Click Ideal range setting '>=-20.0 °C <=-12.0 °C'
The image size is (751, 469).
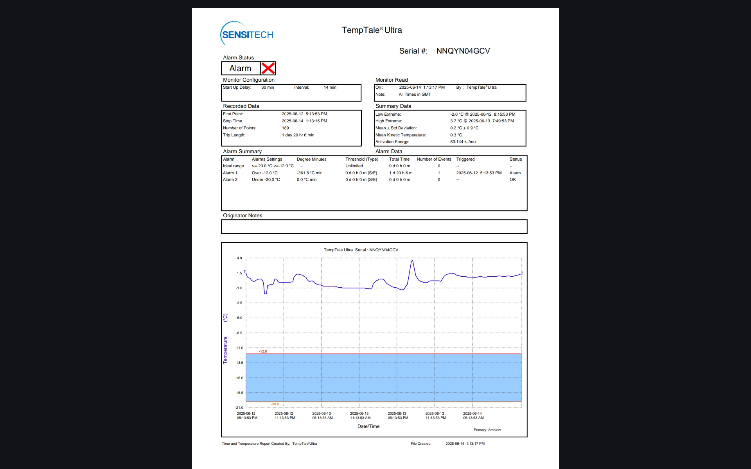point(273,166)
